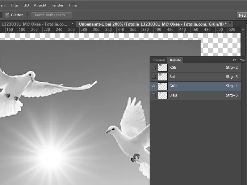Click the Blau channel thumbnail
The width and height of the screenshot is (247, 185).
(163, 95)
